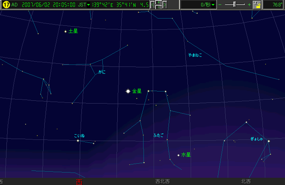Open the 0/秒 animation speed dropdown
Image resolution: width=285 pixels, height=185 pixels.
tap(197, 5)
